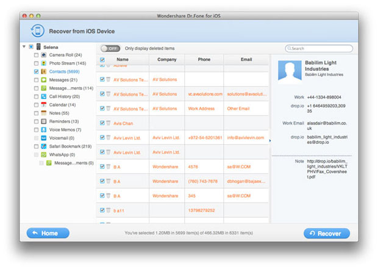Click the Work Address cell
Screen dimensions: 378x269
(x=201, y=109)
